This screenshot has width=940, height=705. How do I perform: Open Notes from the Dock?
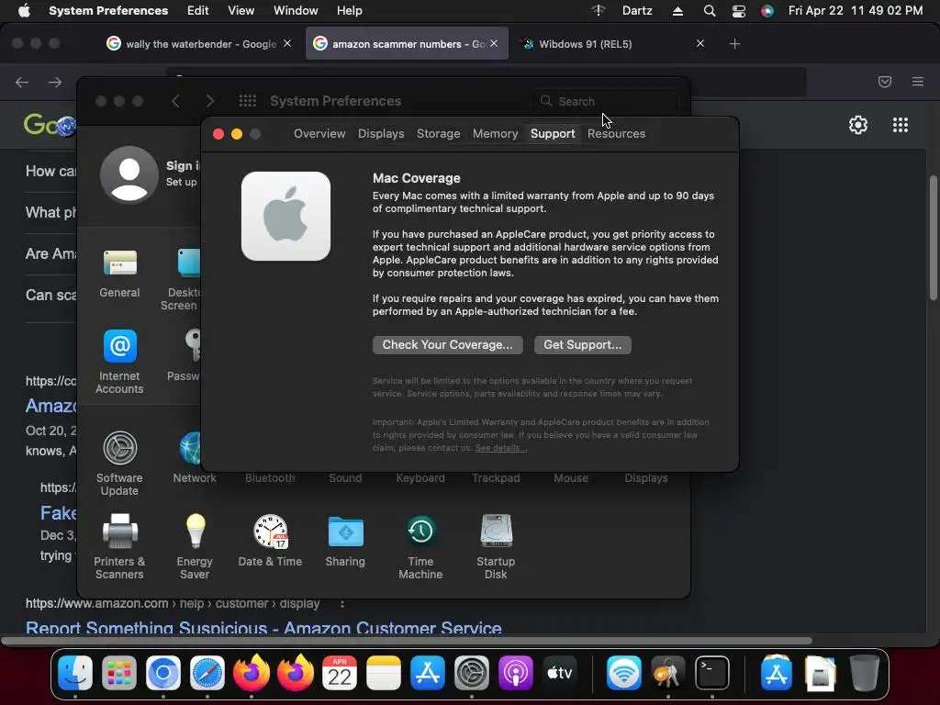(x=383, y=673)
